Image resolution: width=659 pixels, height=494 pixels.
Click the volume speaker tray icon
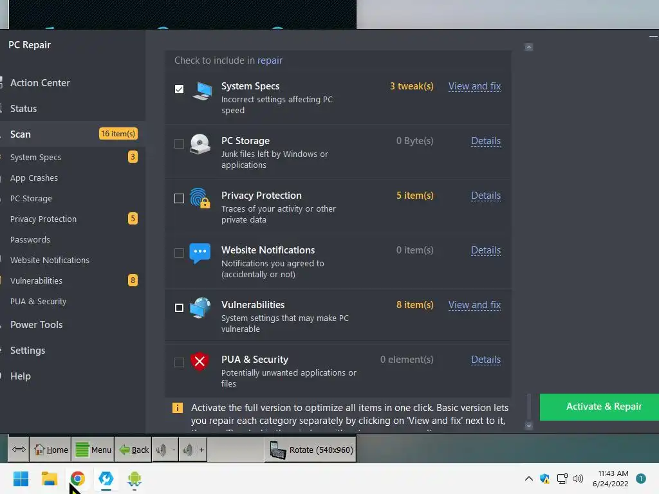[x=578, y=479]
